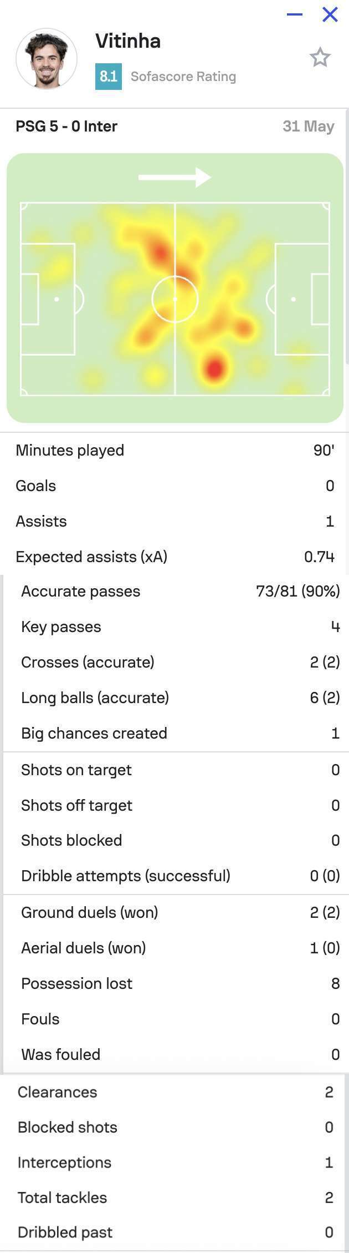Click the Total tackles stat row

pyautogui.click(x=174, y=1198)
